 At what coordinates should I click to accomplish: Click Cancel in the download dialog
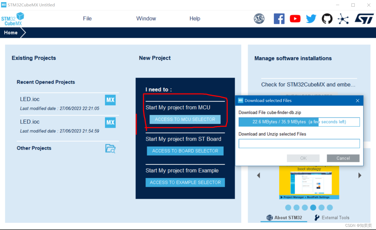pyautogui.click(x=343, y=158)
